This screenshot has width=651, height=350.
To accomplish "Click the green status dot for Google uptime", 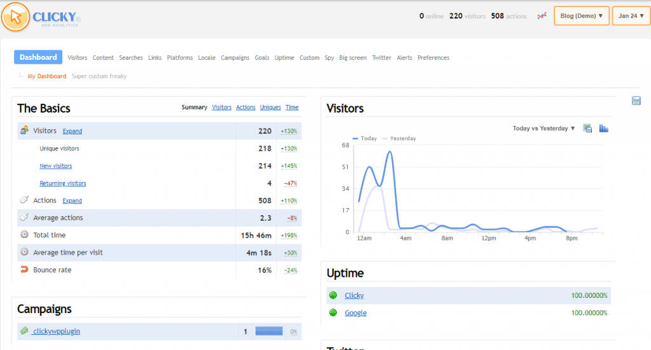I will pyautogui.click(x=333, y=312).
